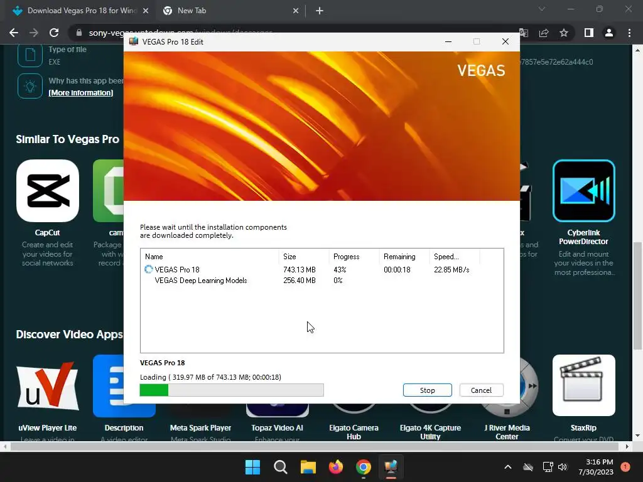Open the Cyberlink PowerDirector app thumbnail

tap(583, 191)
